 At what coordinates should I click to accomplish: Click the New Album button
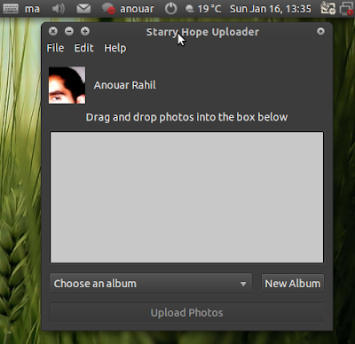[x=293, y=284]
